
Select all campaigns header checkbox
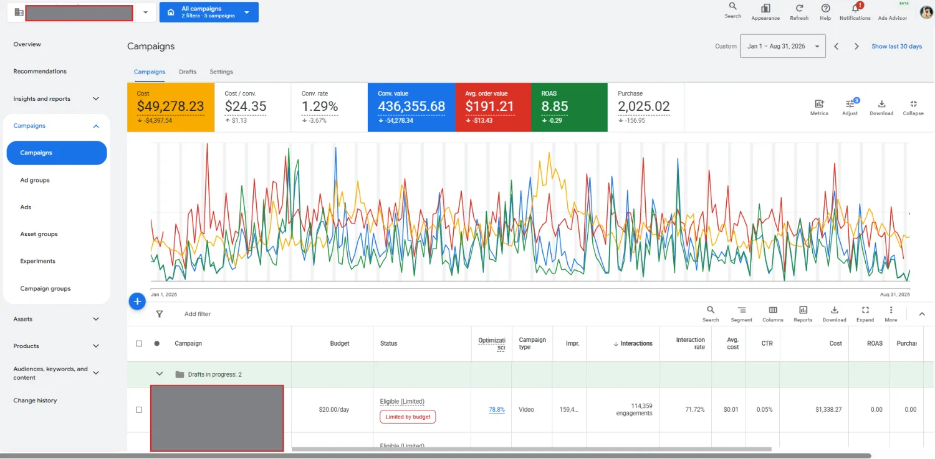(x=139, y=343)
